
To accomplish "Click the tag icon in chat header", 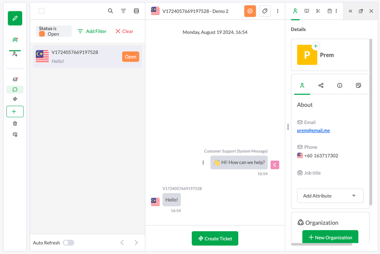I will coord(265,11).
